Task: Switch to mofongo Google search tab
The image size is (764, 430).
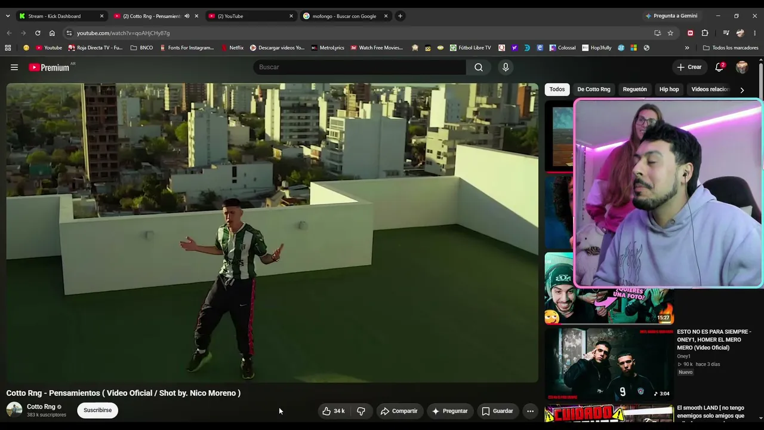Action: click(344, 16)
